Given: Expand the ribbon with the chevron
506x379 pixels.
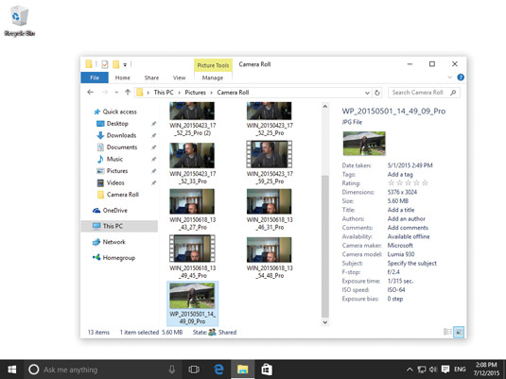Looking at the screenshot, I should [450, 78].
